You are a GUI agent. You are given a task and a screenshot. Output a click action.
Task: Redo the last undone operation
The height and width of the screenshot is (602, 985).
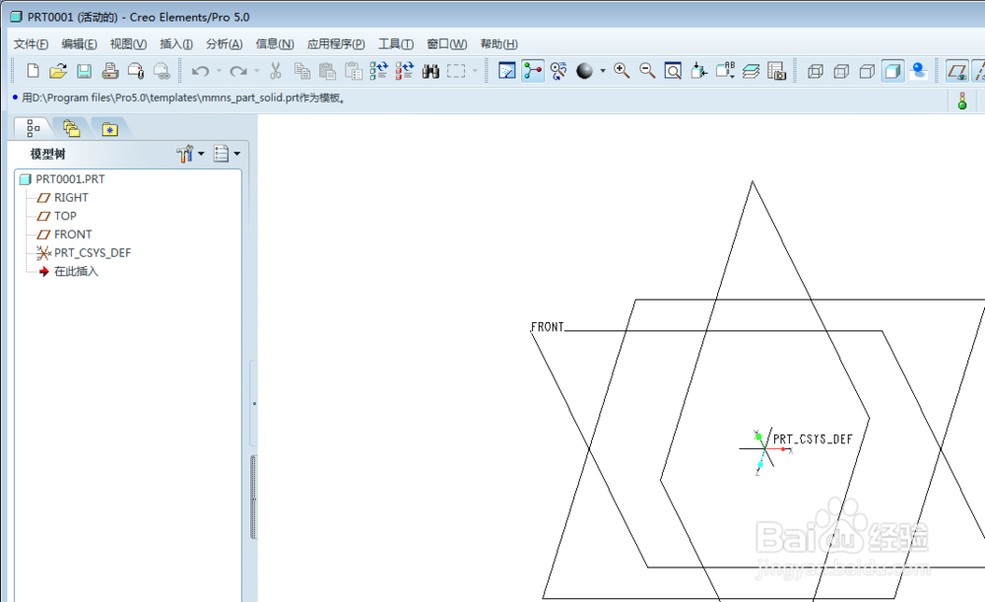point(238,71)
